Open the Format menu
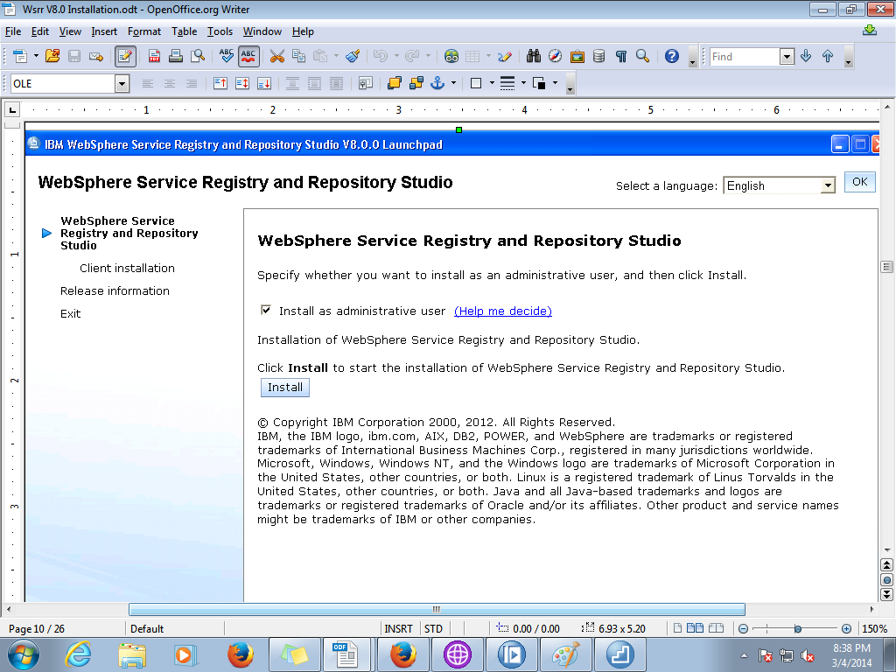 (144, 31)
